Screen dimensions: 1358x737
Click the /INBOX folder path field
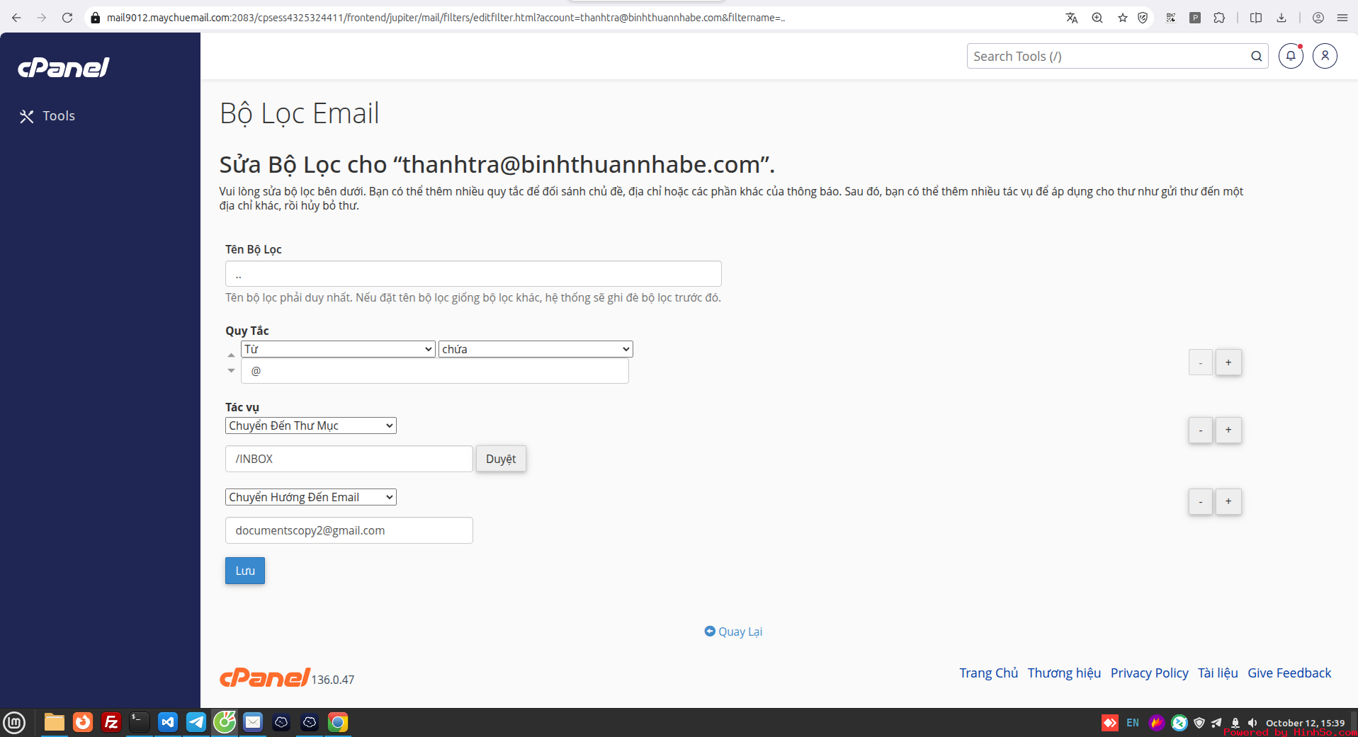click(x=349, y=459)
